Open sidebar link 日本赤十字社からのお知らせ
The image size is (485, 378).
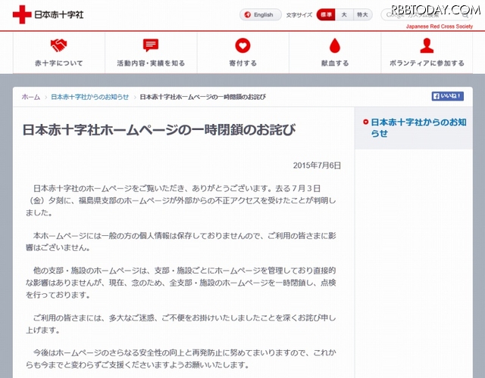(x=418, y=128)
